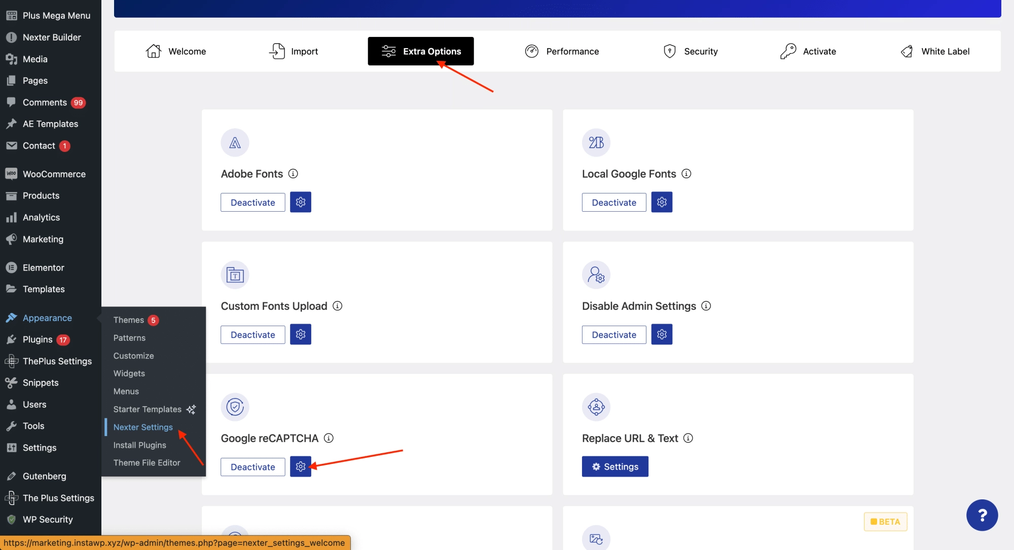Open the Performance tab
Screen dimensions: 1014x550
point(562,51)
